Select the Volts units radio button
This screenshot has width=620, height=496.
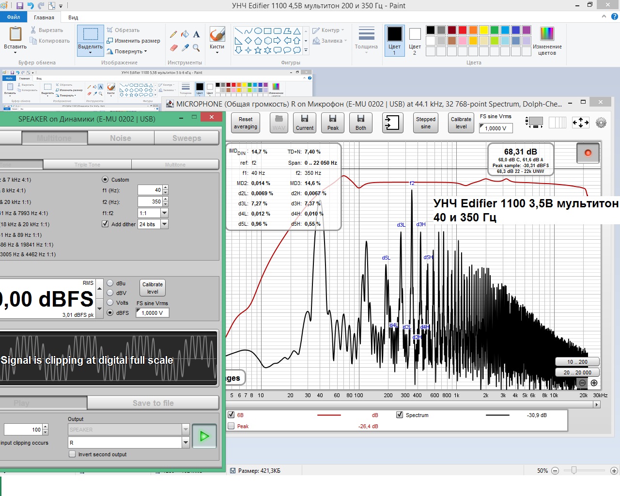(x=110, y=303)
